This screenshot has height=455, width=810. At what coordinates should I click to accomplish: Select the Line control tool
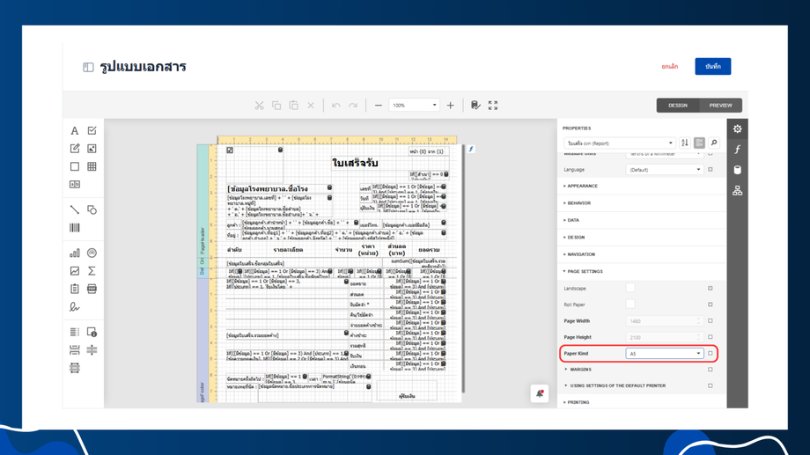click(75, 209)
